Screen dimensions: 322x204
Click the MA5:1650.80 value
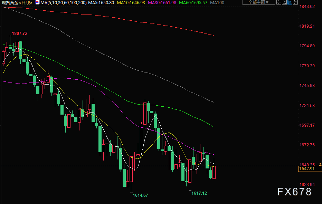click(x=101, y=3)
